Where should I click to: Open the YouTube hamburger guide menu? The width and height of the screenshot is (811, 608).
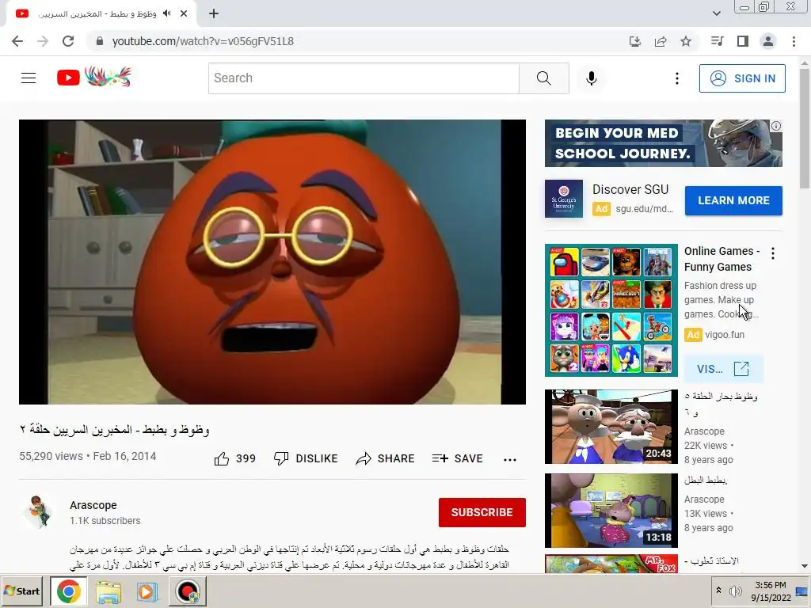(29, 78)
